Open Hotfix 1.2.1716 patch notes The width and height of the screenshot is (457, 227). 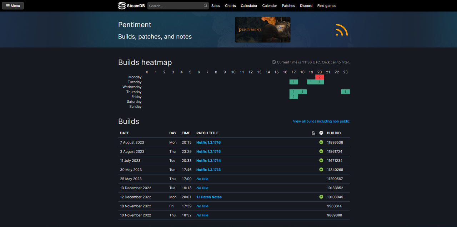click(x=209, y=142)
